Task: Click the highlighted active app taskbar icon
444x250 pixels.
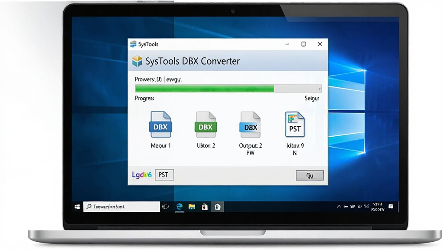Action: [x=217, y=207]
